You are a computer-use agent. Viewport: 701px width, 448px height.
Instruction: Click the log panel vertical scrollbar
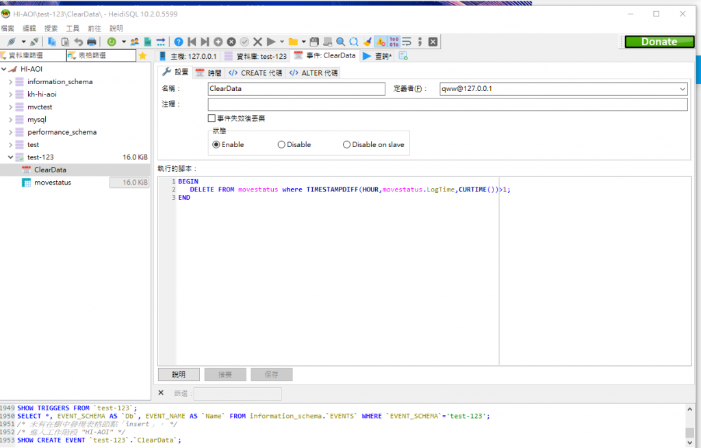pos(690,425)
